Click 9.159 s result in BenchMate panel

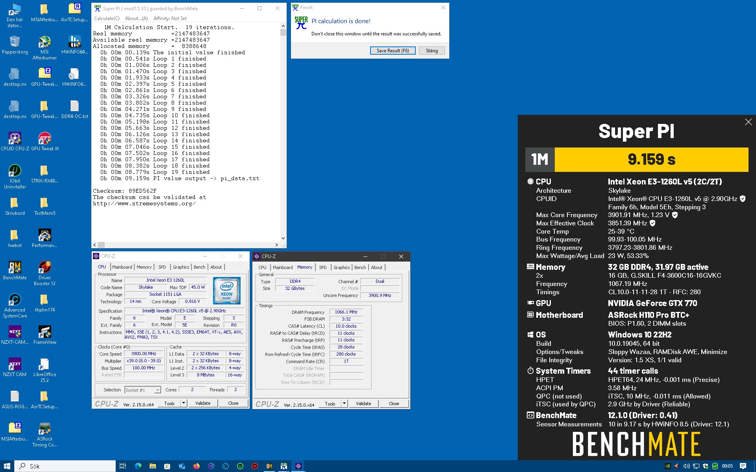652,159
